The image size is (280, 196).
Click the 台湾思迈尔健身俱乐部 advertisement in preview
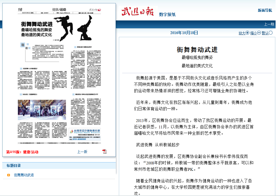pyautogui.click(x=85, y=134)
